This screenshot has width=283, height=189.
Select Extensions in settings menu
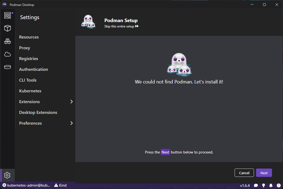coord(29,101)
